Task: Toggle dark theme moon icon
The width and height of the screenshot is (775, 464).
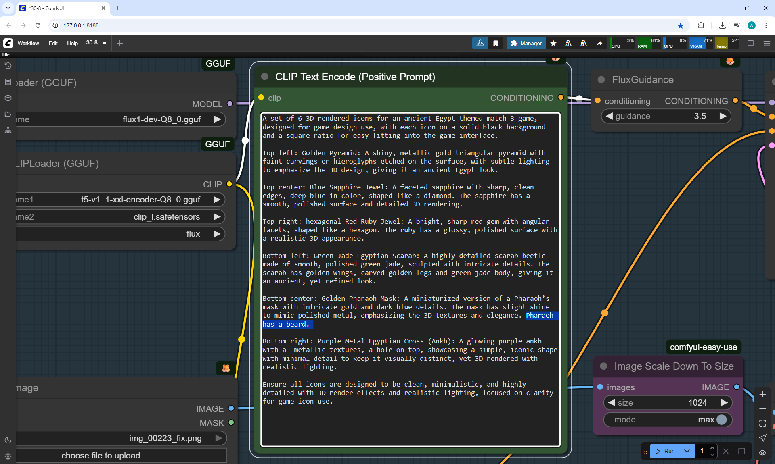Action: click(x=8, y=440)
